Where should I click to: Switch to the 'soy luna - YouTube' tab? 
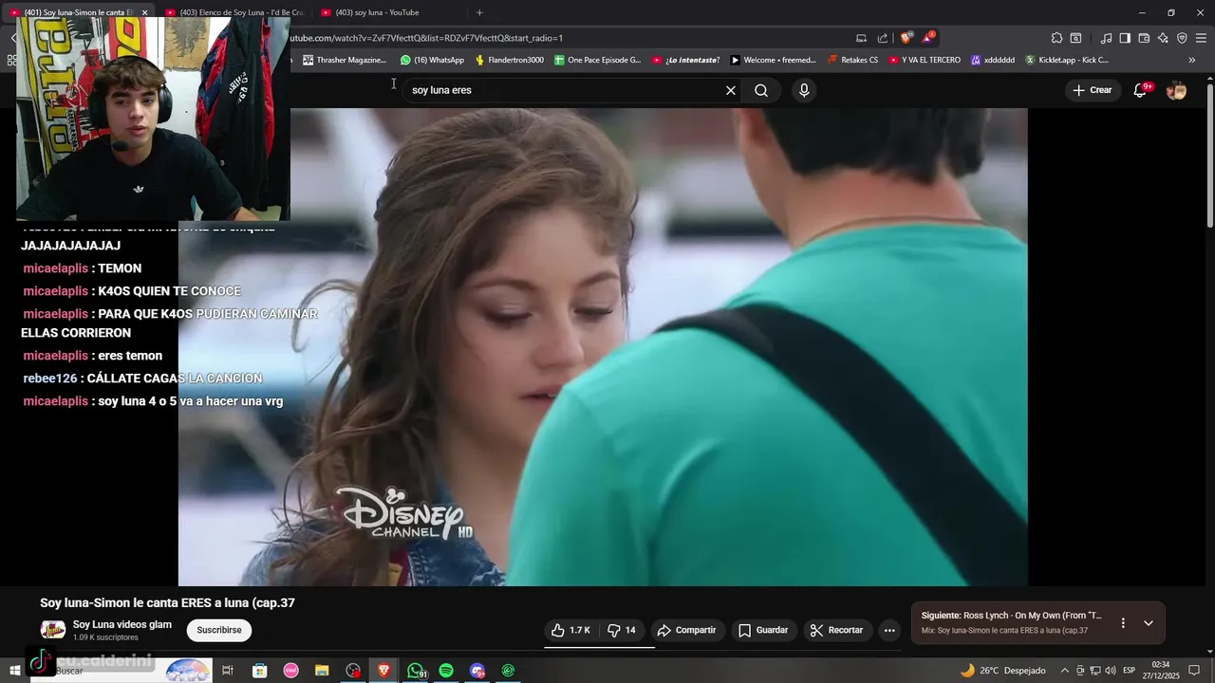coord(378,12)
